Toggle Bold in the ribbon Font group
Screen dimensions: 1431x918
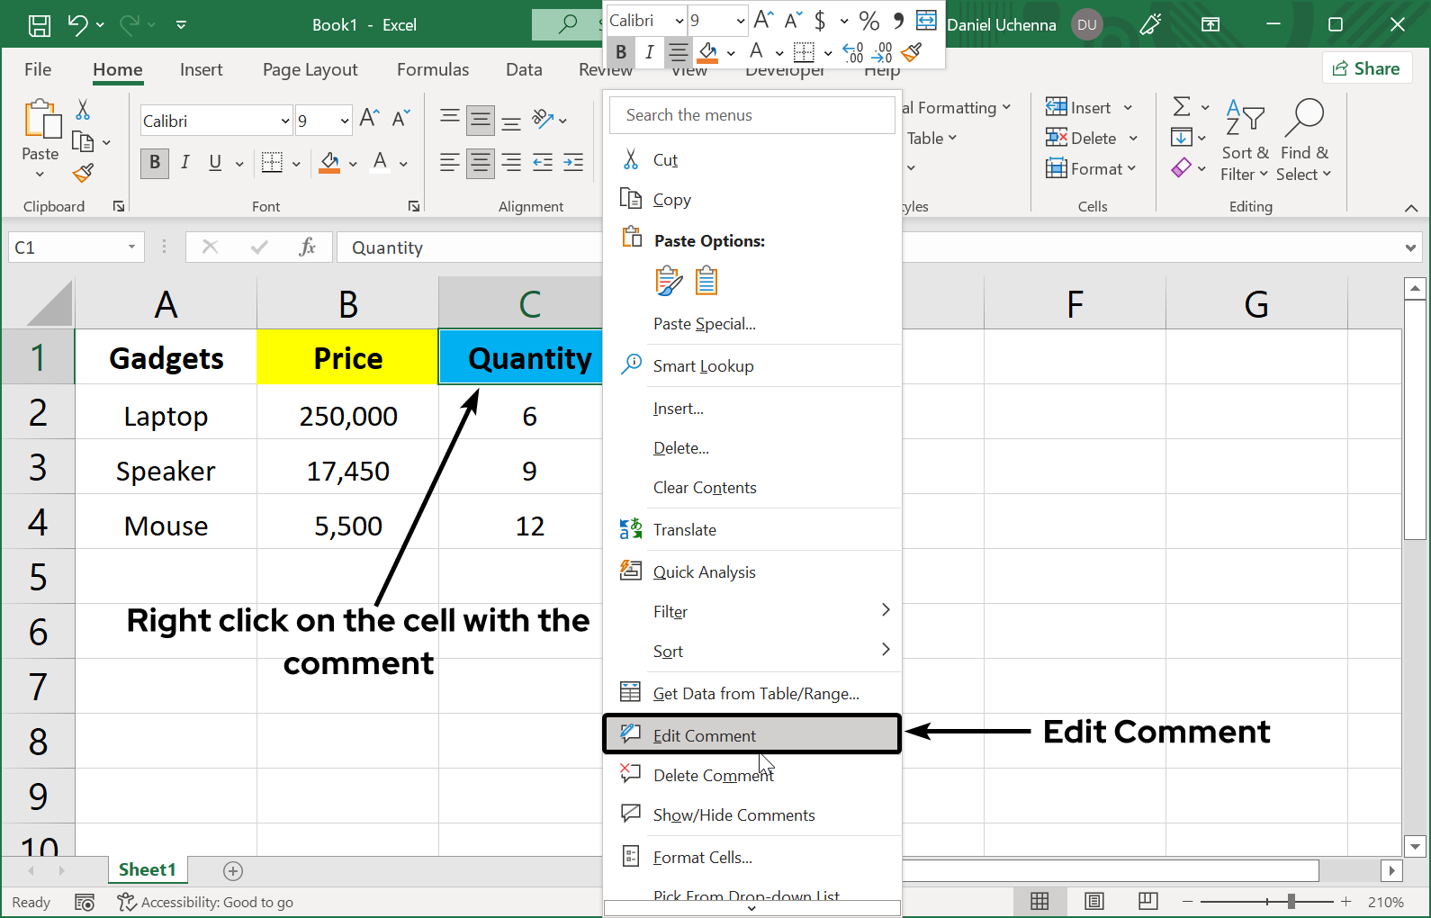click(x=155, y=163)
